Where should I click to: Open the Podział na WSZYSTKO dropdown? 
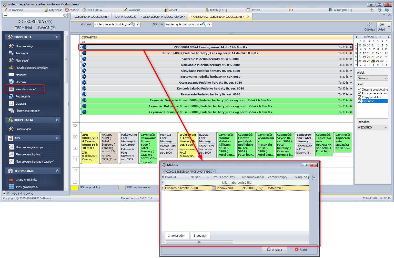click(x=372, y=127)
